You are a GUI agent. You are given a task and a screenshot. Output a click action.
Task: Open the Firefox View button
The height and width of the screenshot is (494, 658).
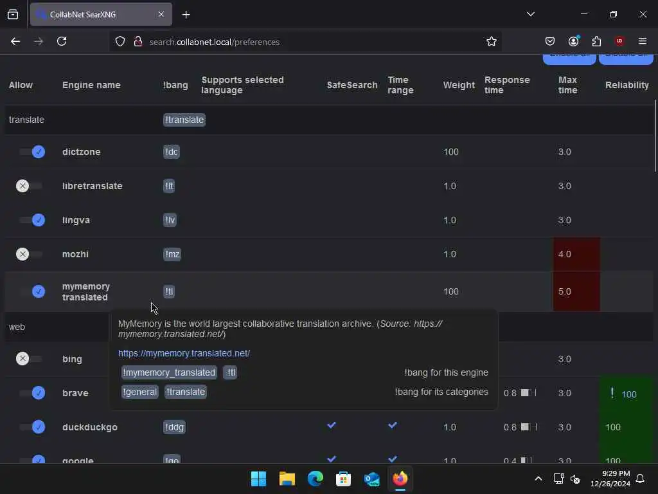point(13,14)
